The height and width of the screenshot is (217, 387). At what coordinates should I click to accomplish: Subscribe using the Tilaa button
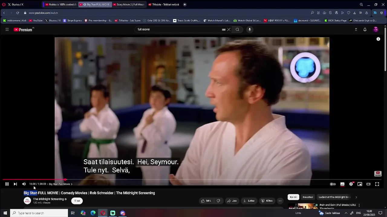click(x=77, y=201)
